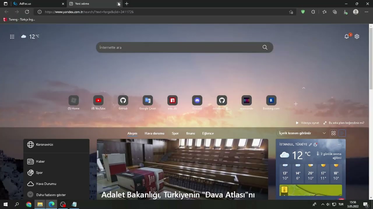Open the Collections icon in toolbar
Screen dimensions: 373x209
tap(335, 12)
